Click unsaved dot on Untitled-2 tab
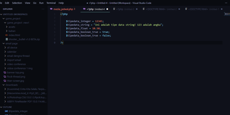Screen dimensions: 230x115 coord(179,9)
